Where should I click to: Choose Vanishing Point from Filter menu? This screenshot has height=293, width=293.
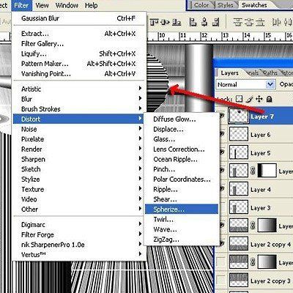80,74
